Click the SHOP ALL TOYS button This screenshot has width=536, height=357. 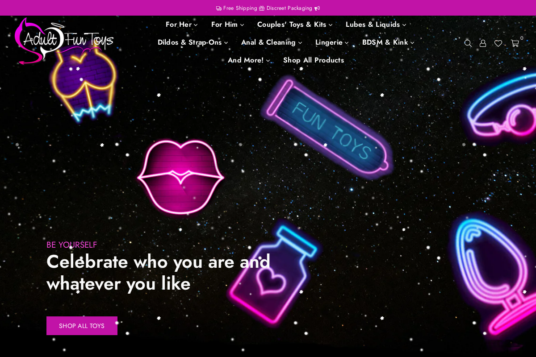click(82, 326)
